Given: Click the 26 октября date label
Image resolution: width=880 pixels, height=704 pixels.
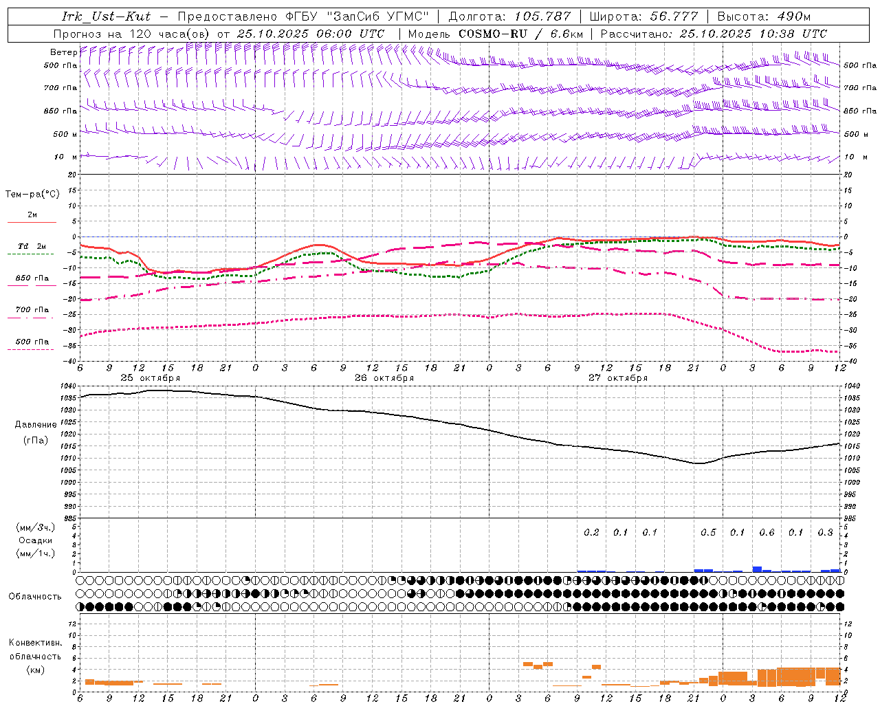Looking at the screenshot, I should coord(384,377).
